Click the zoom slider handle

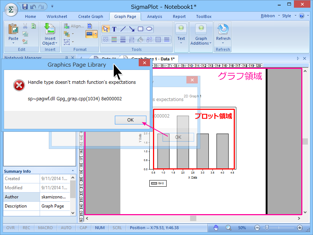point(267,227)
